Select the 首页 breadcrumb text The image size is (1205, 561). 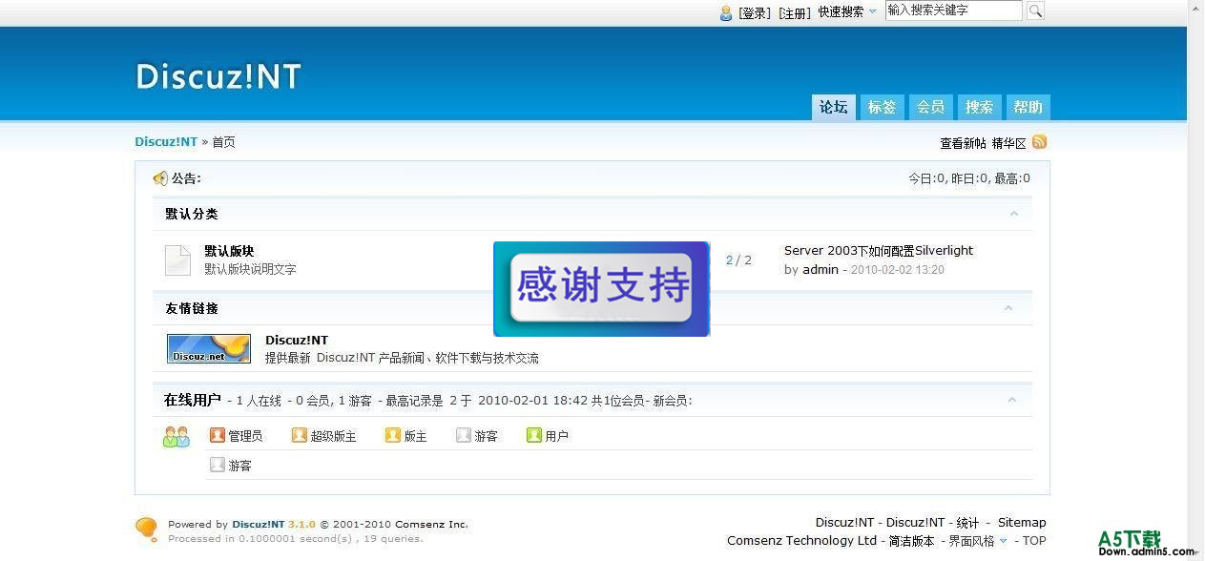[223, 142]
